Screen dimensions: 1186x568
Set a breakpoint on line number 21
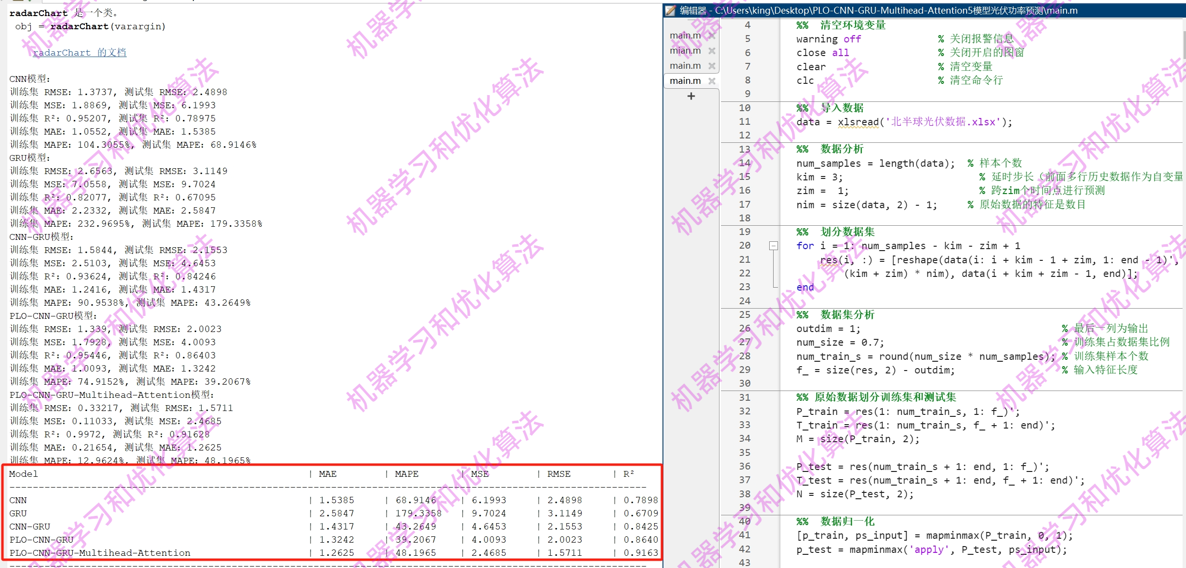pos(744,260)
